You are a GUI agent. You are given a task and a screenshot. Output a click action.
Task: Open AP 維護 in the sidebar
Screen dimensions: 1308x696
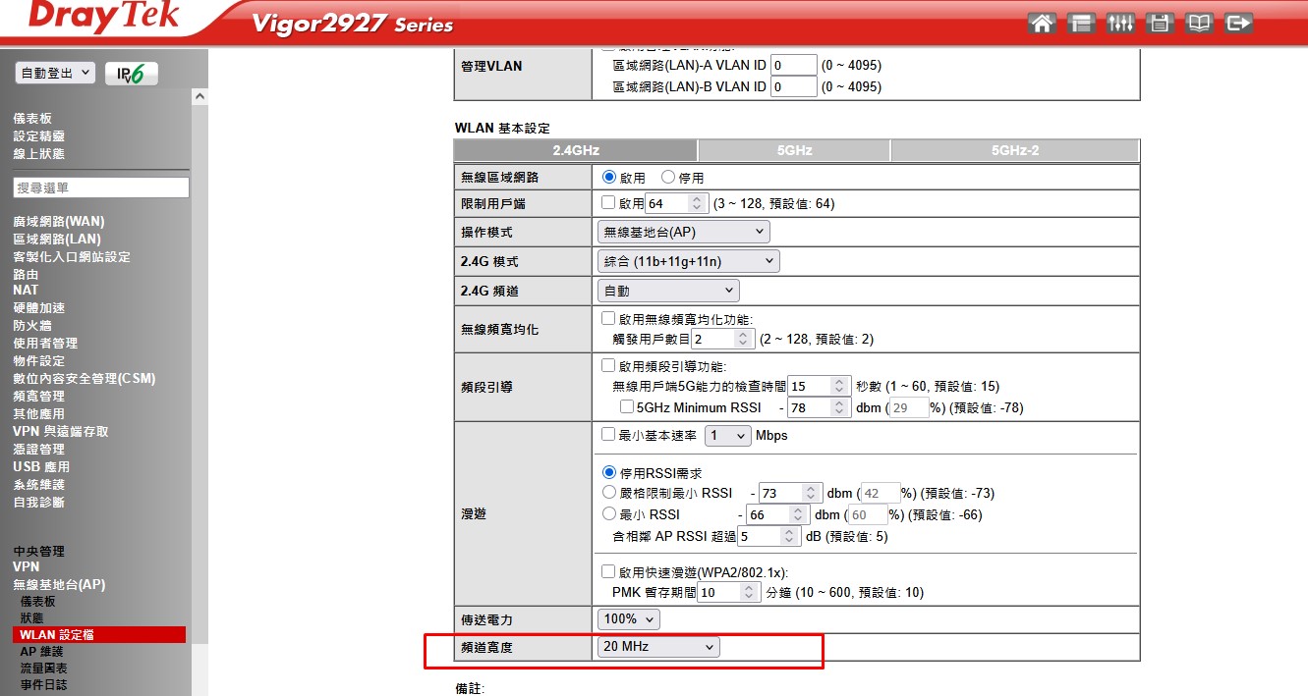[x=41, y=651]
